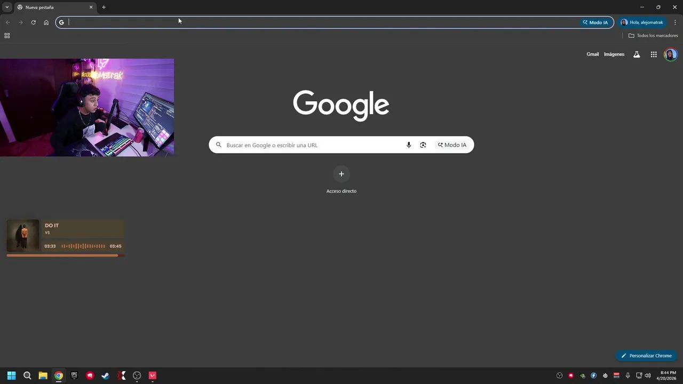Screen dimensions: 683x384
Task: Search by image with Lens icon
Action: tap(423, 145)
